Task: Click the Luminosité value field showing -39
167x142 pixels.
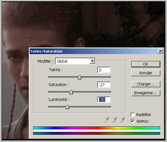Action: (x=104, y=100)
